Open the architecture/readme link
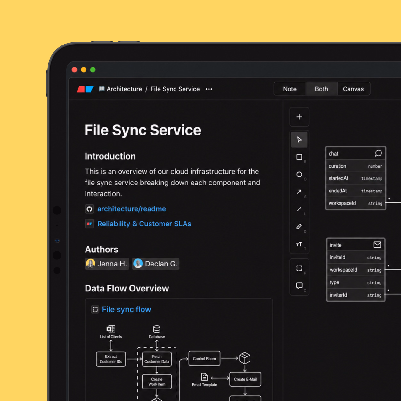This screenshot has height=401, width=401. pyautogui.click(x=132, y=209)
